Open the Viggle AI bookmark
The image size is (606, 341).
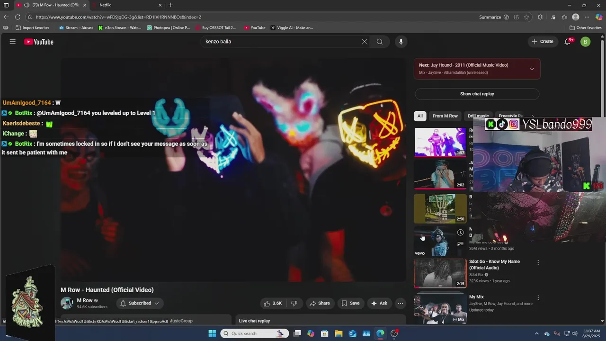(292, 27)
